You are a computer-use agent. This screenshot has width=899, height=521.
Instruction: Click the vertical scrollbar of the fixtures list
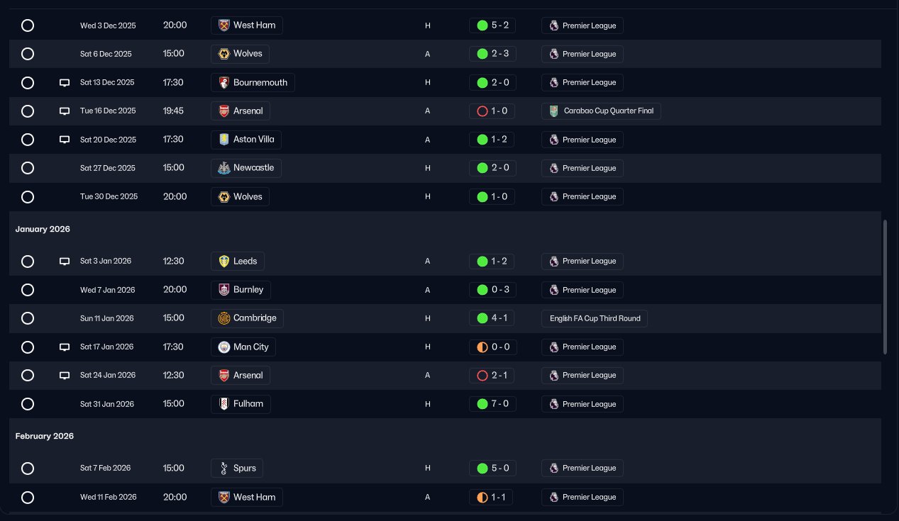point(885,287)
